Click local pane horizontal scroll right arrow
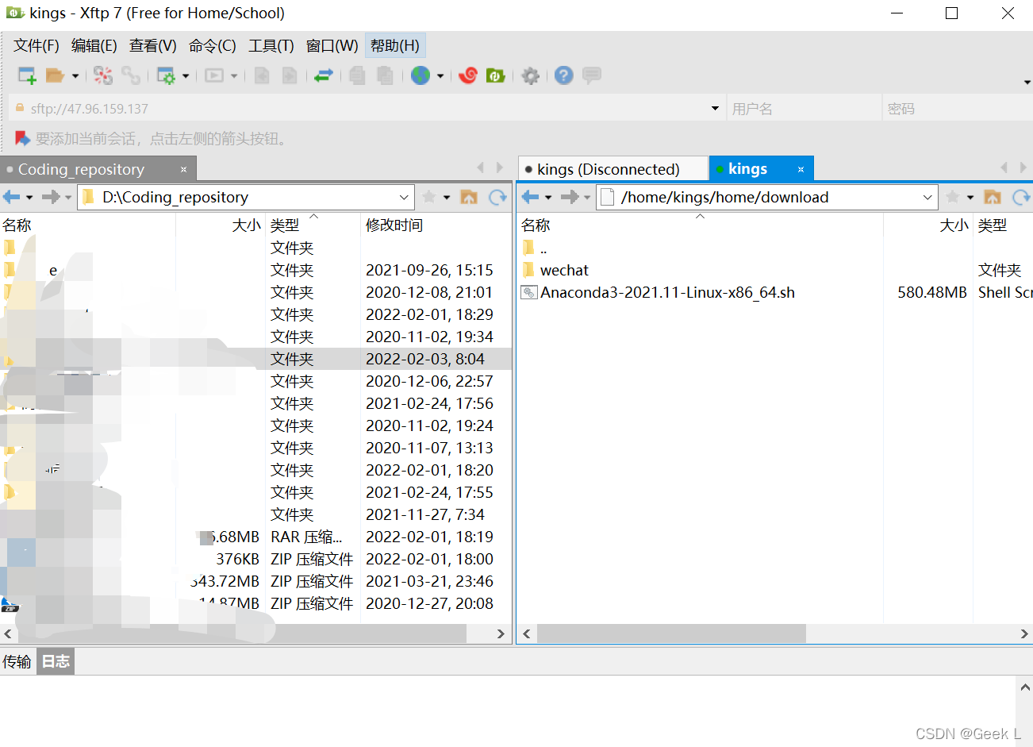 (x=501, y=633)
